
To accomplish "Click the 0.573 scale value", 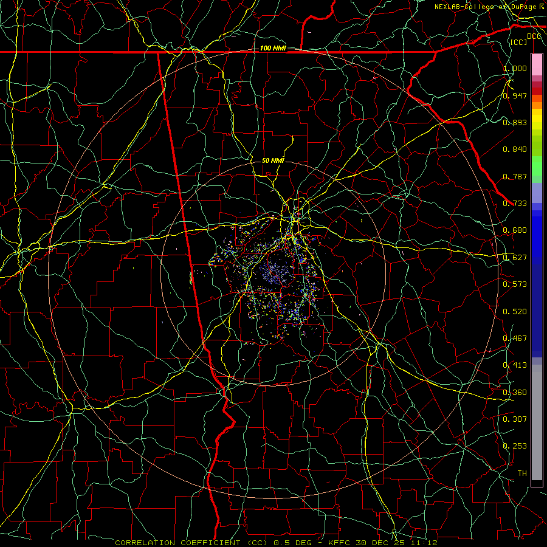I will [x=515, y=284].
